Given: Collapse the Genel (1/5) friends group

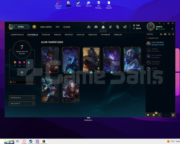Looking at the screenshot, I should (147, 38).
